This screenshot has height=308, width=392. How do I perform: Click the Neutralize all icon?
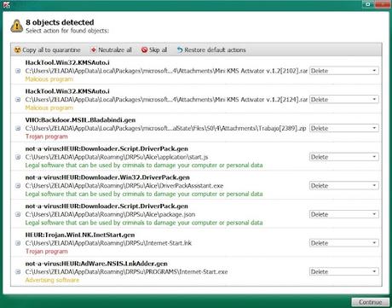93,50
